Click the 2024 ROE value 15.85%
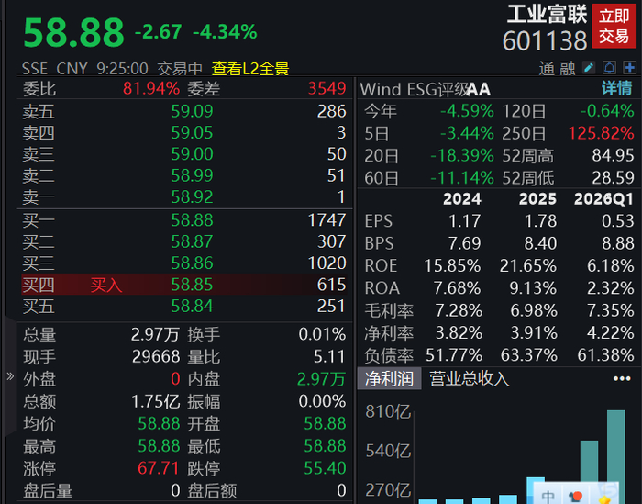 452,265
